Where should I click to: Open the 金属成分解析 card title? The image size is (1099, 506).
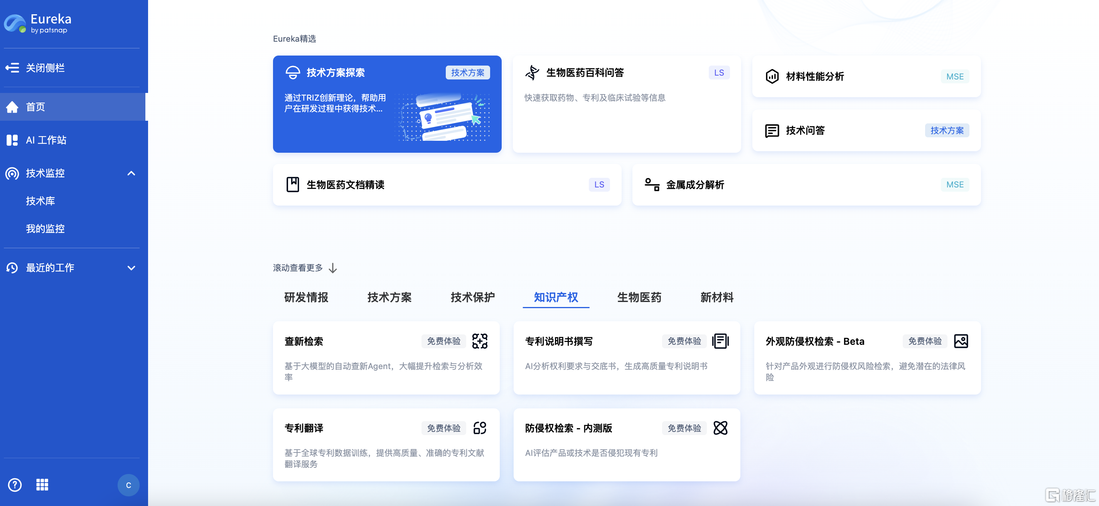695,185
